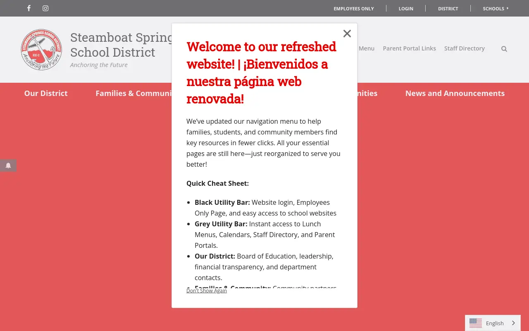
Task: Open the District utility link
Action: (x=448, y=8)
